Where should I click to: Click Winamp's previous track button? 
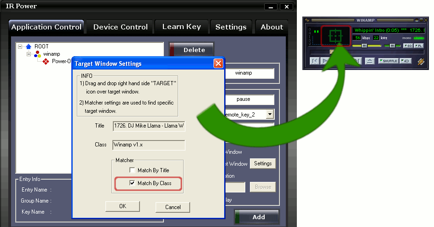pyautogui.click(x=314, y=61)
